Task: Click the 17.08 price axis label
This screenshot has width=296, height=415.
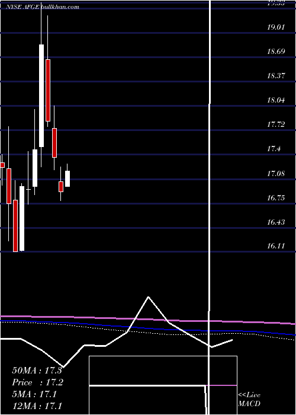Action: pos(276,173)
